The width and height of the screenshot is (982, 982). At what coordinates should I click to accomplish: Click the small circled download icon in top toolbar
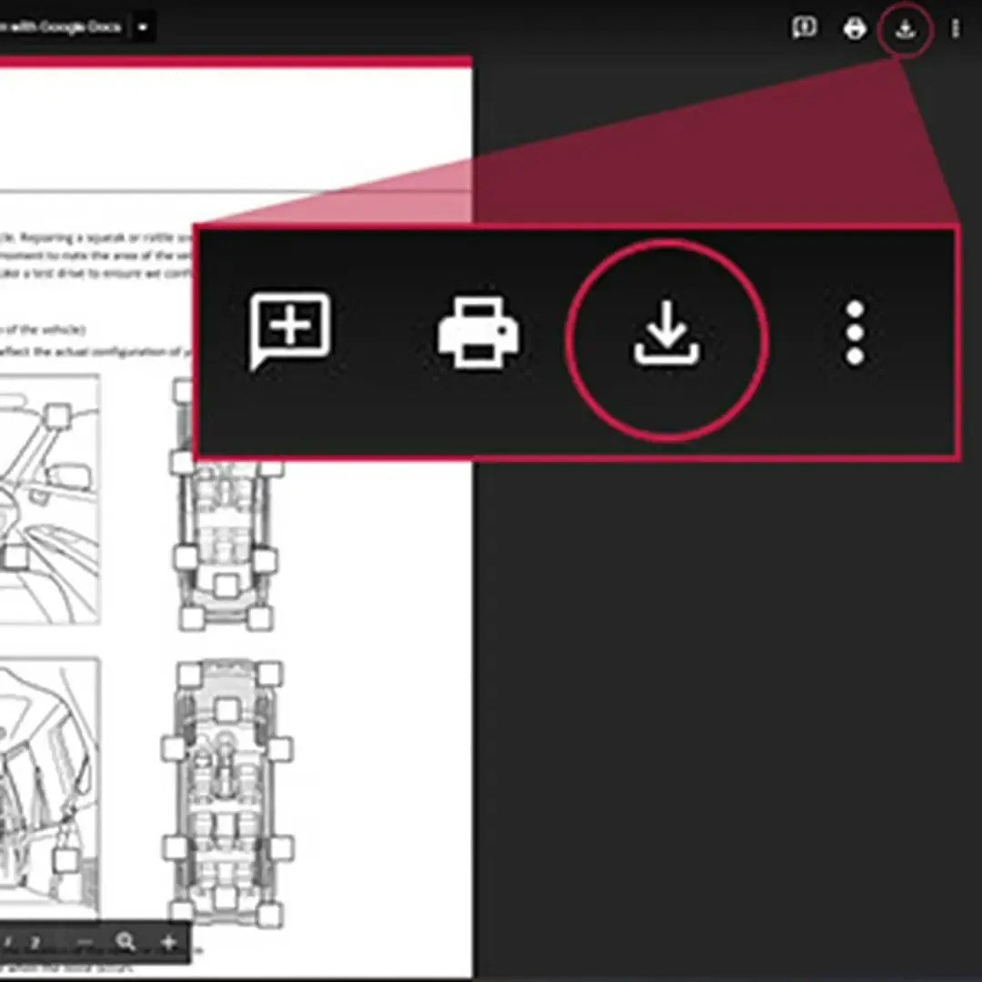[905, 29]
